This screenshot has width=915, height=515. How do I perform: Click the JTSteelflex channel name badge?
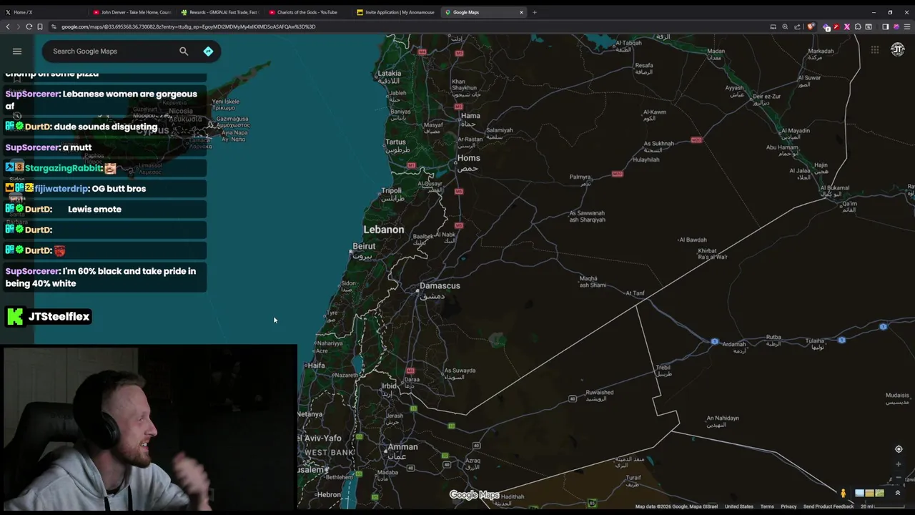[49, 316]
